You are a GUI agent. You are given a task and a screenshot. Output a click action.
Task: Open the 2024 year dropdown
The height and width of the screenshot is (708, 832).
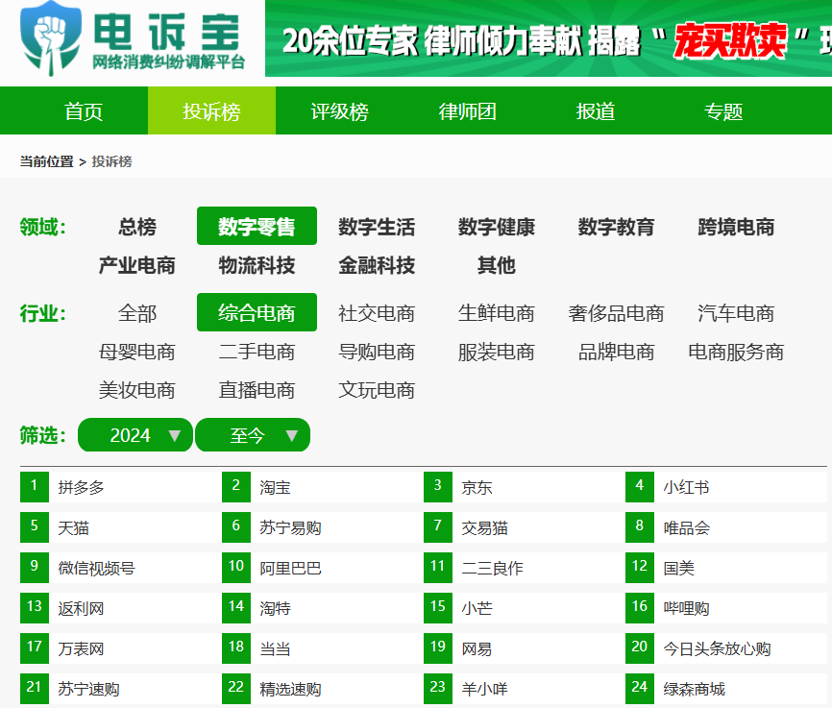135,435
